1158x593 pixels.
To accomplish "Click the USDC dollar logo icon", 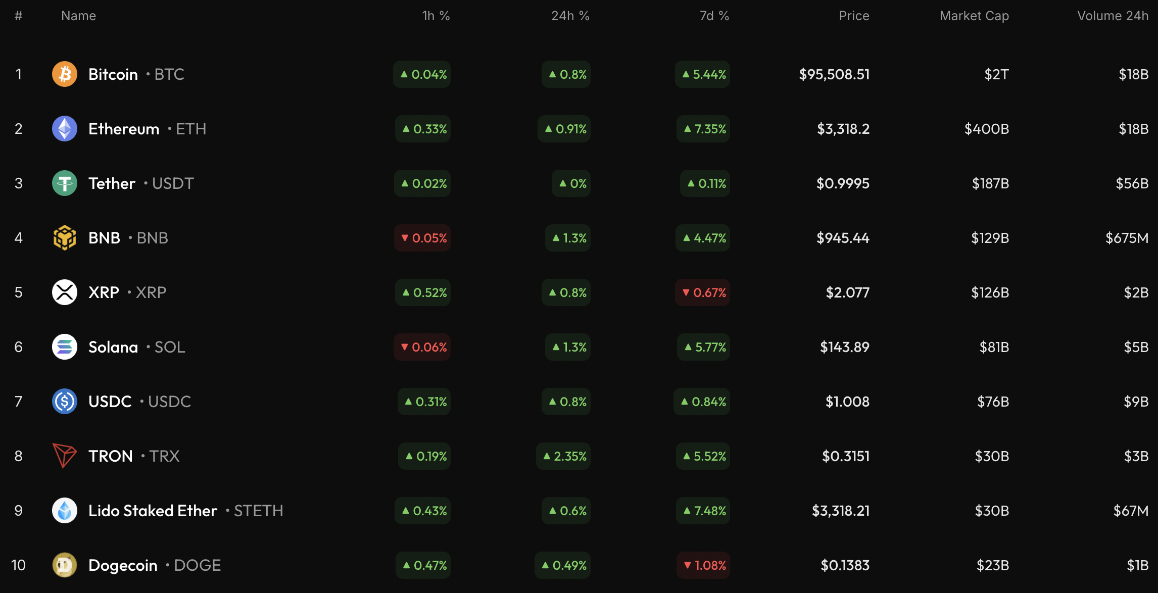I will click(65, 402).
